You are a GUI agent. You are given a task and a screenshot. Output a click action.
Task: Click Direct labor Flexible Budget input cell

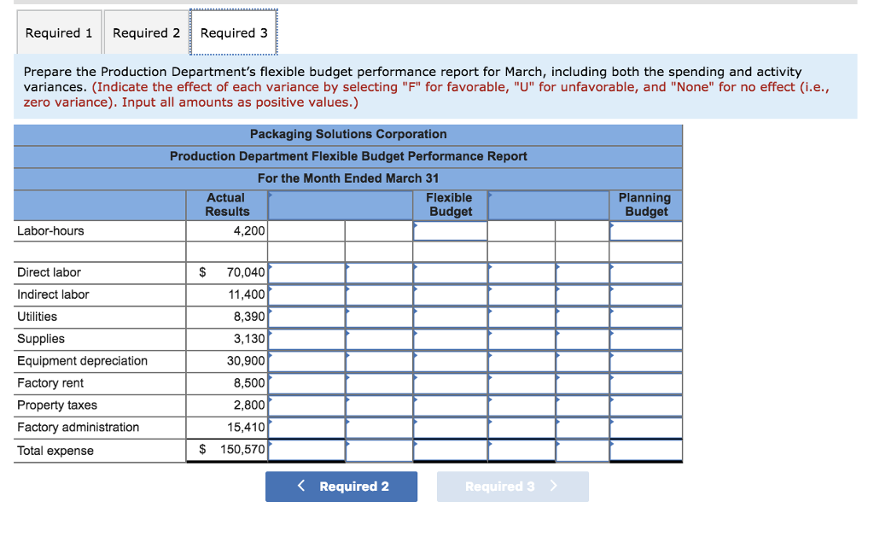point(451,272)
